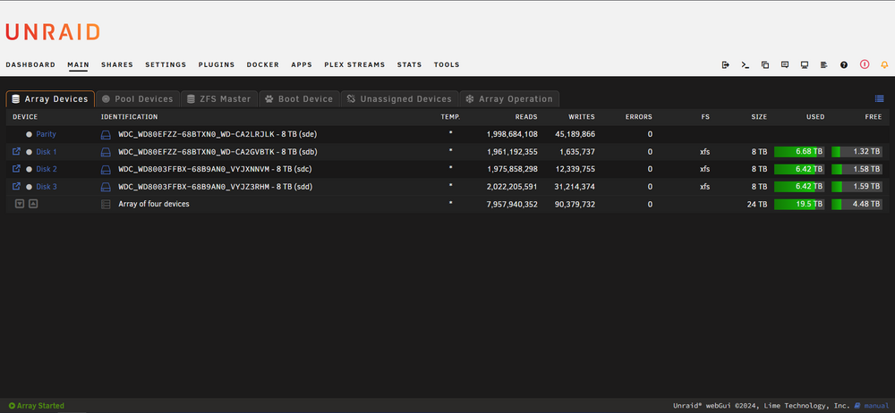Click the Parity status dot
This screenshot has width=895, height=413.
pos(29,135)
